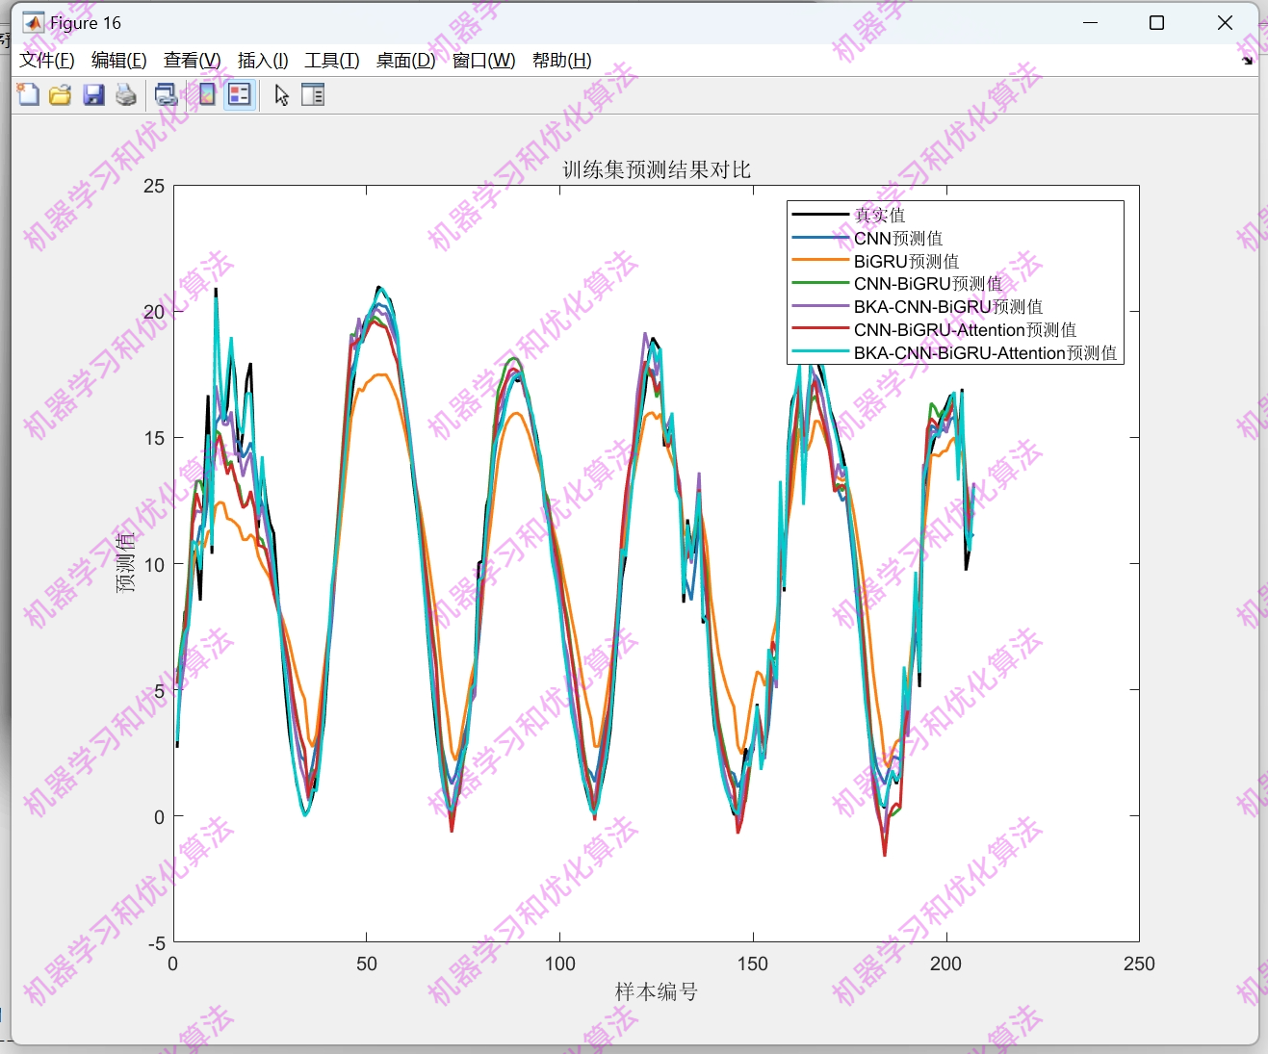Click the y-axis tick label -5
Image resolution: width=1268 pixels, height=1054 pixels.
coord(157,943)
